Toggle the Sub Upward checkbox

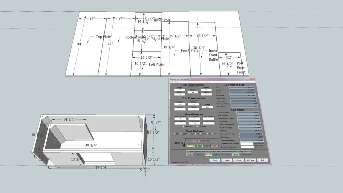[183, 126]
